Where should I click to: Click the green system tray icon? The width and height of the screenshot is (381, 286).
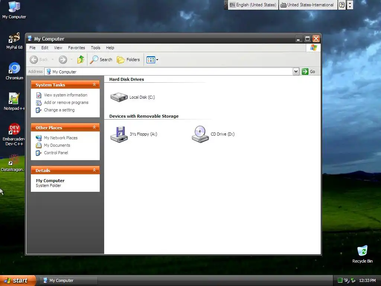click(340, 280)
